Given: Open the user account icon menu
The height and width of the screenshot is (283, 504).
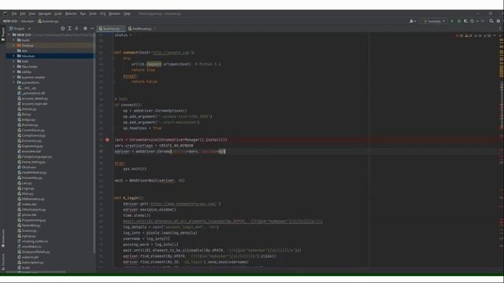Looking at the screenshot, I should click(412, 21).
